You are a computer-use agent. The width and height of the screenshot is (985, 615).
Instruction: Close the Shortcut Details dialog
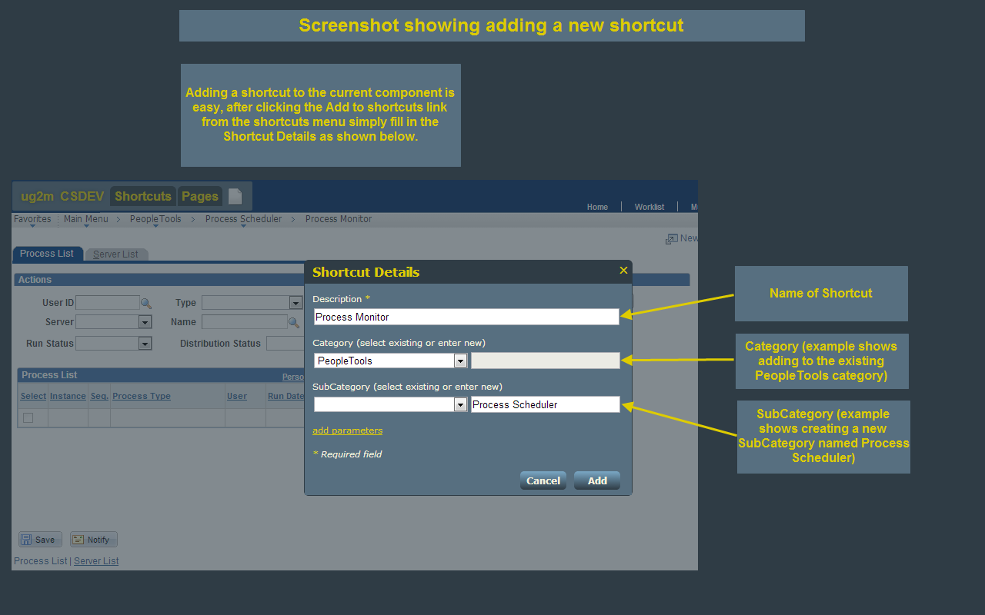tap(623, 270)
